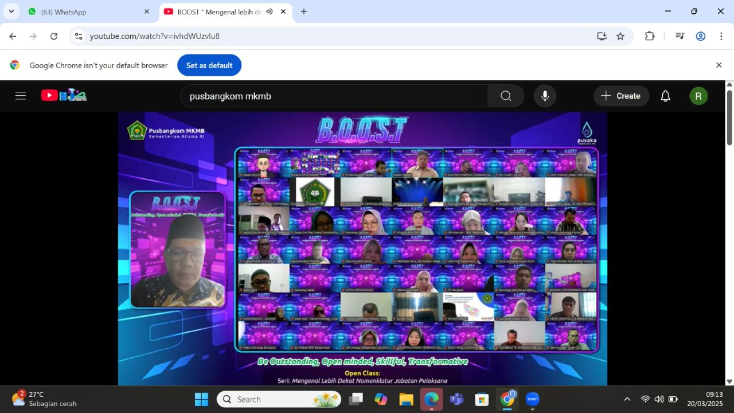Open the YouTube hamburger guide menu
Image resolution: width=734 pixels, height=413 pixels.
coord(21,96)
